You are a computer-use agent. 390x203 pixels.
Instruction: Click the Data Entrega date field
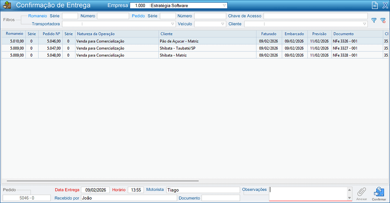click(95, 190)
